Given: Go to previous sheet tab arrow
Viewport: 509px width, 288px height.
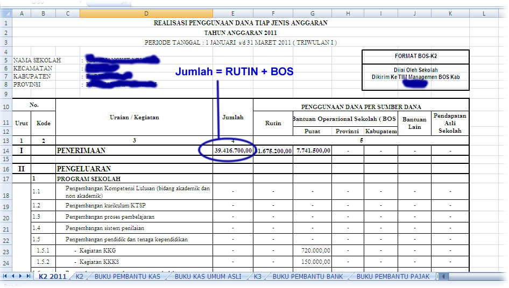Looking at the screenshot, I should (13, 276).
